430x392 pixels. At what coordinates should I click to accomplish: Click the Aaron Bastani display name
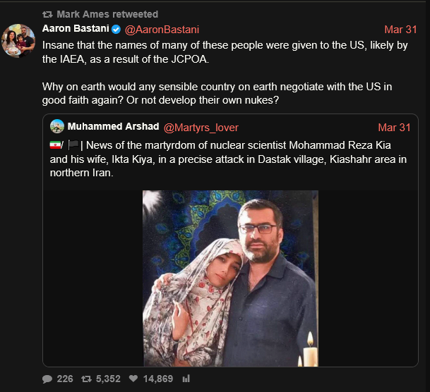[75, 29]
